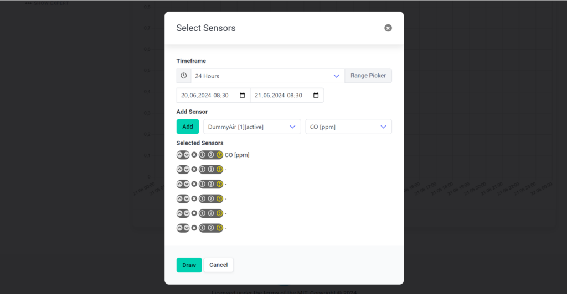Add the chosen sensor with Add button

[x=188, y=127]
